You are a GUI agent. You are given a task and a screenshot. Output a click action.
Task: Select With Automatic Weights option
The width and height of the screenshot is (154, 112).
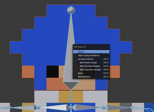91,70
